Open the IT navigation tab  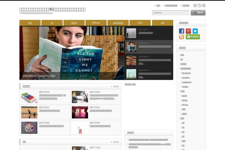coord(140,23)
